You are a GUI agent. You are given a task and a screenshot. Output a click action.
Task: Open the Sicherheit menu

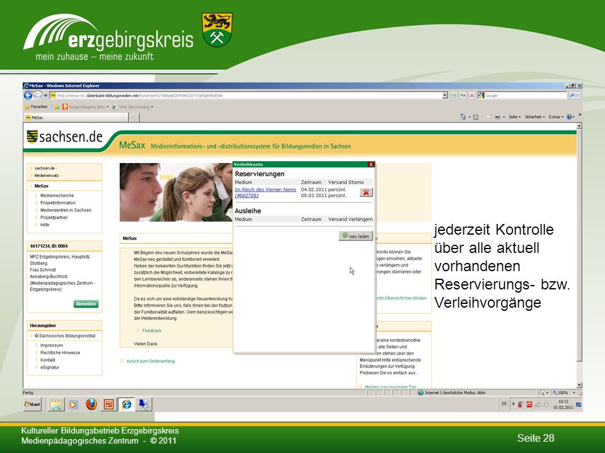(534, 117)
